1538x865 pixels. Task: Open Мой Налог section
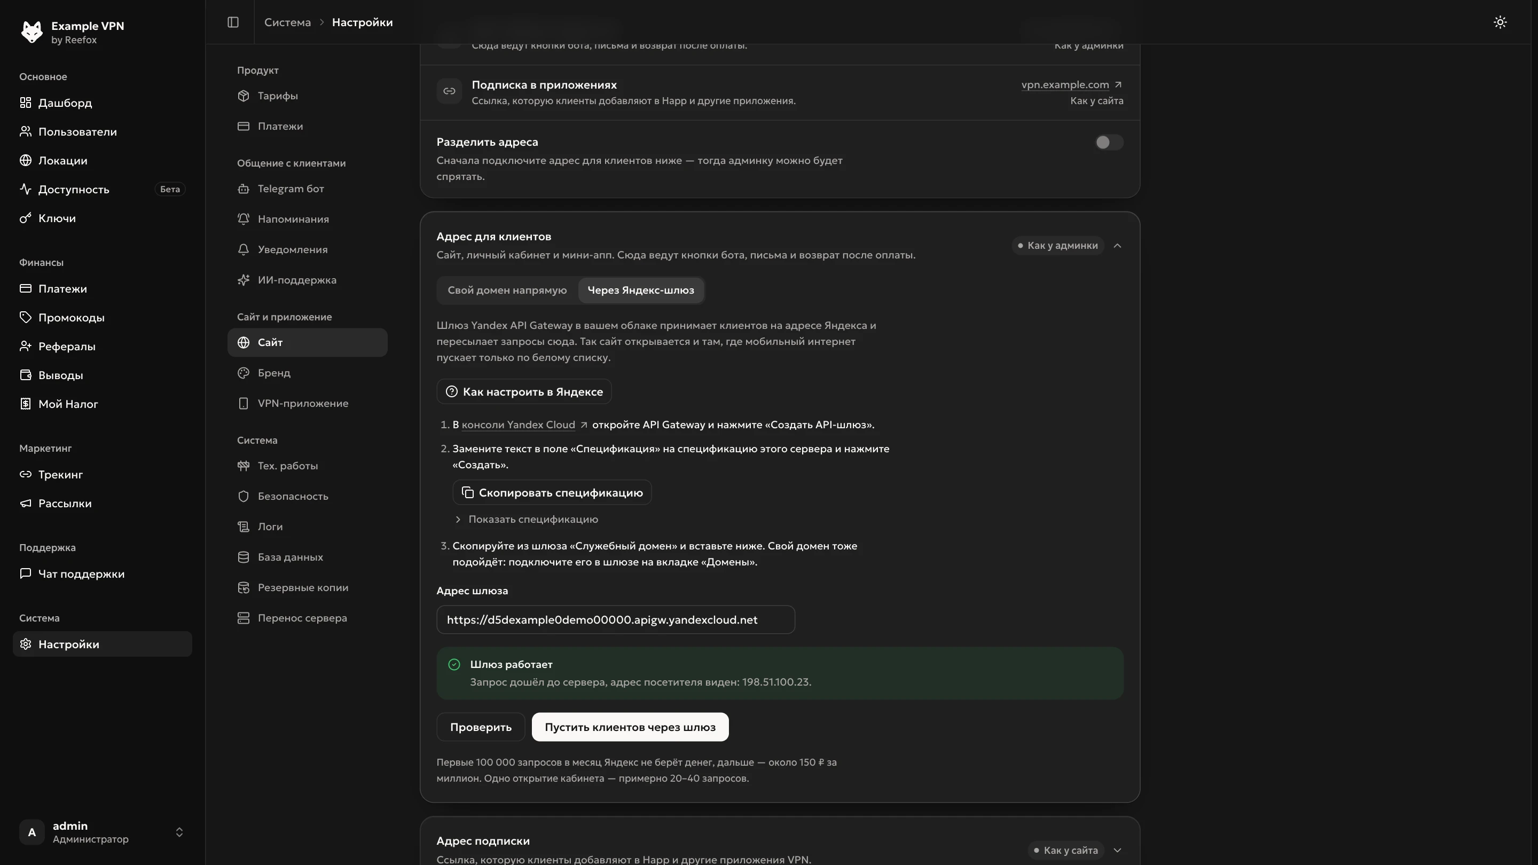(x=102, y=404)
